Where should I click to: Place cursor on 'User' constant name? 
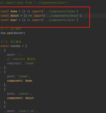[14, 20]
